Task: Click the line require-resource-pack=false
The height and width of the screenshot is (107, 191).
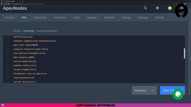Action: click(x=31, y=49)
